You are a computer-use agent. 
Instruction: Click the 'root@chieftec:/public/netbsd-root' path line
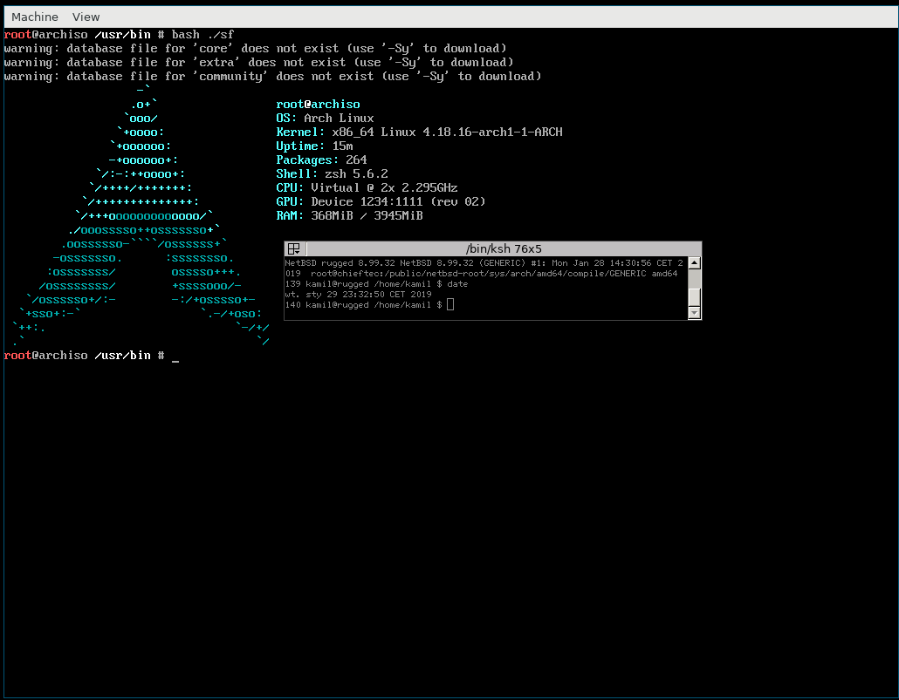(482, 273)
